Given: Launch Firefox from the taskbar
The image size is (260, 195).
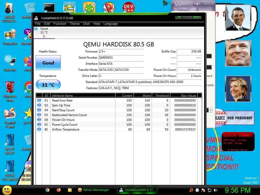Looking at the screenshot, I should pyautogui.click(x=59, y=190).
